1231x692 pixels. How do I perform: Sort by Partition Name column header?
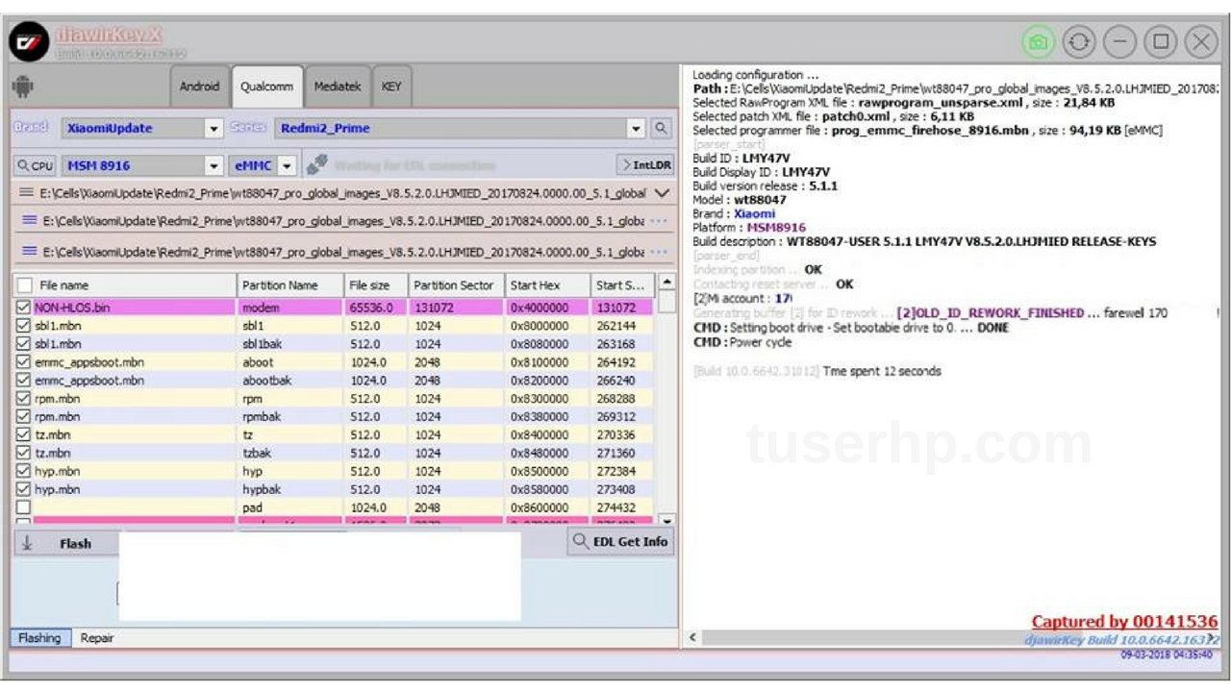pyautogui.click(x=290, y=285)
